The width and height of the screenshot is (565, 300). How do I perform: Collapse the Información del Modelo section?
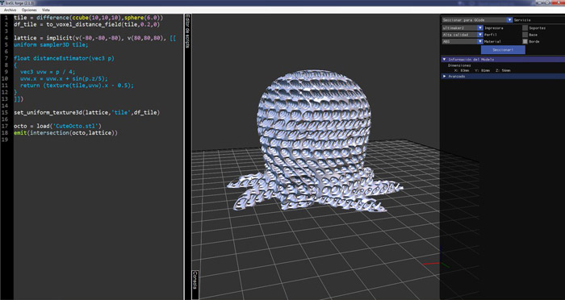[x=503, y=60]
